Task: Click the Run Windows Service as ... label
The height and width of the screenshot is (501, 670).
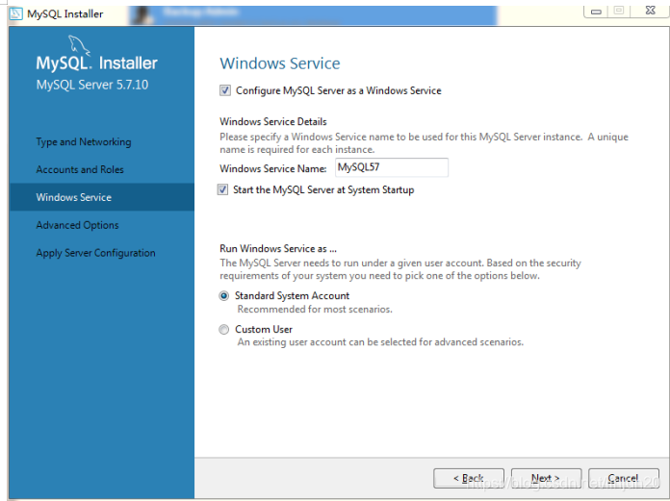Action: (x=278, y=248)
